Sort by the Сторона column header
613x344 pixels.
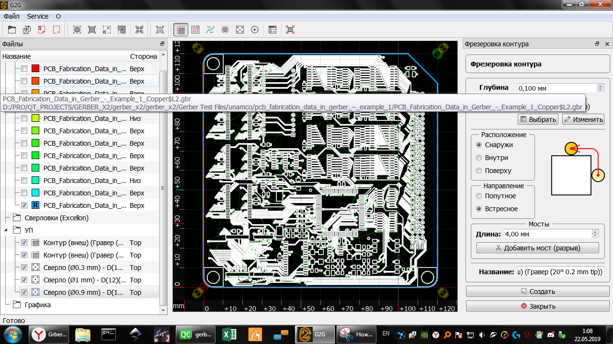pos(143,56)
